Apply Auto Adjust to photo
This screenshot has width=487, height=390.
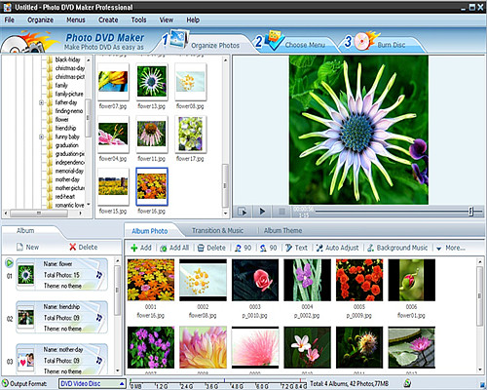337,248
